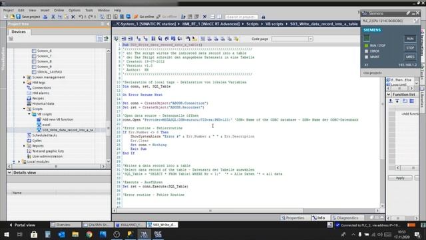Expand the Screen management tree node
Viewport: 426px width, 240px height.
click(24, 77)
